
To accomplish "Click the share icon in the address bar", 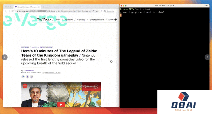I will [x=93, y=11].
